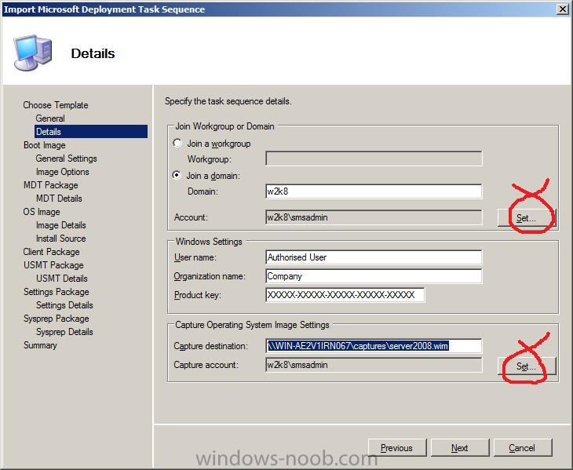The image size is (573, 470).
Task: Proceed with the Next button
Action: [460, 448]
